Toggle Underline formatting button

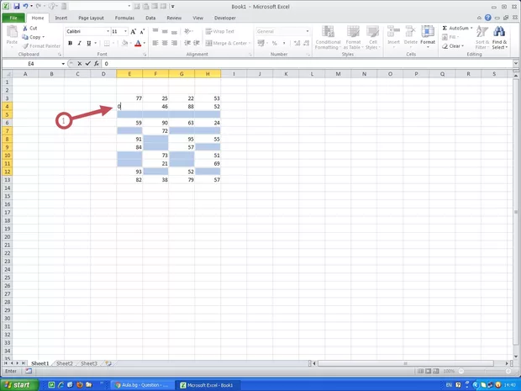(x=89, y=43)
